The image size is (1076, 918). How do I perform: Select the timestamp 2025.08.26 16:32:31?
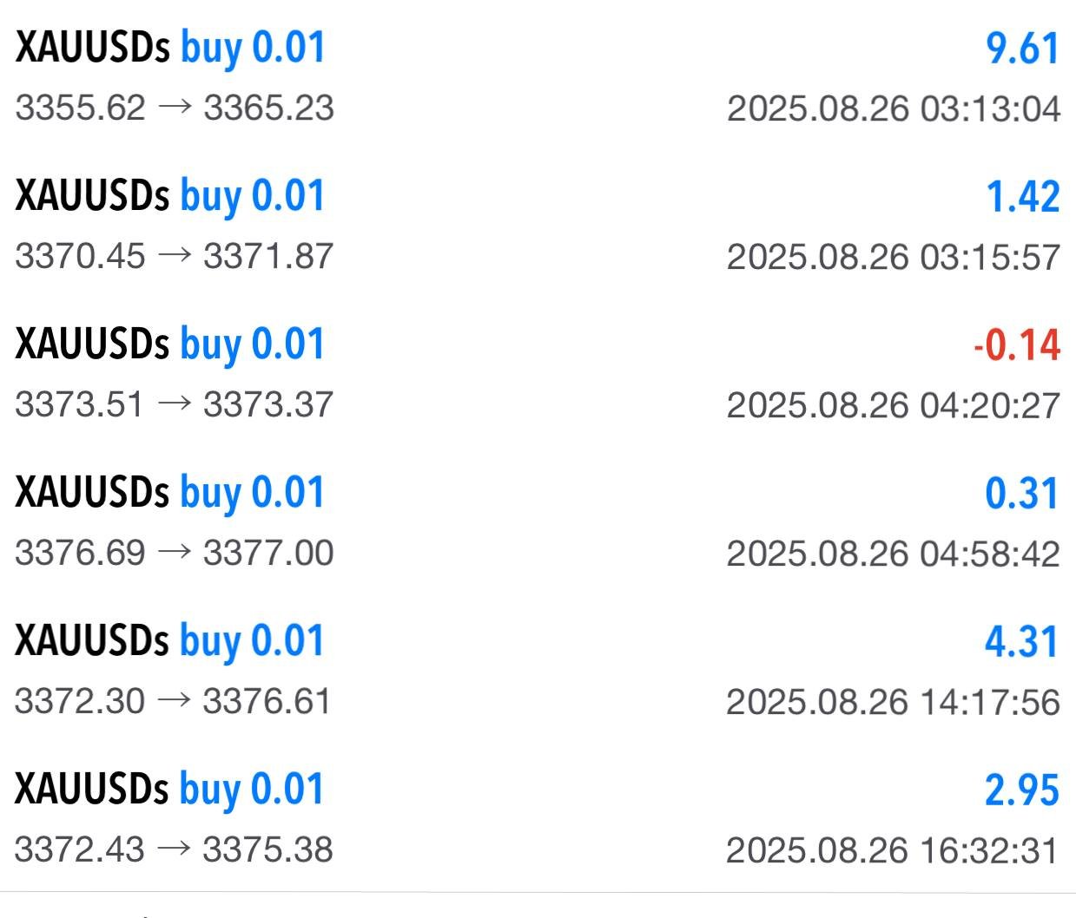pyautogui.click(x=893, y=851)
